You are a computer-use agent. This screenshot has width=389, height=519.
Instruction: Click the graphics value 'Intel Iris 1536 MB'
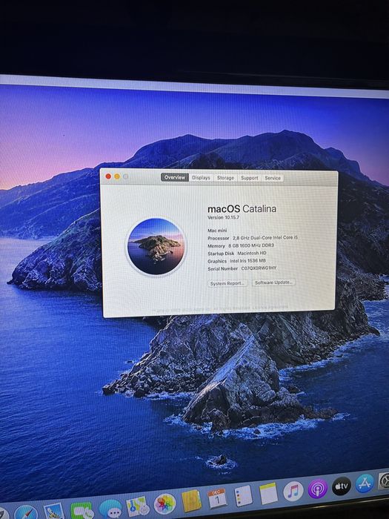click(247, 261)
